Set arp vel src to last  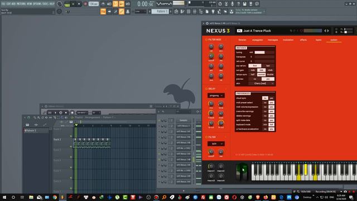click(x=268, y=66)
